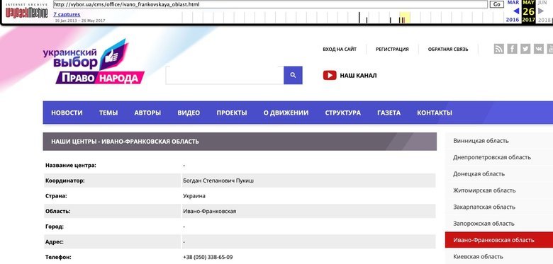Open the YouTube channel icon
The image size is (553, 264).
point(330,75)
